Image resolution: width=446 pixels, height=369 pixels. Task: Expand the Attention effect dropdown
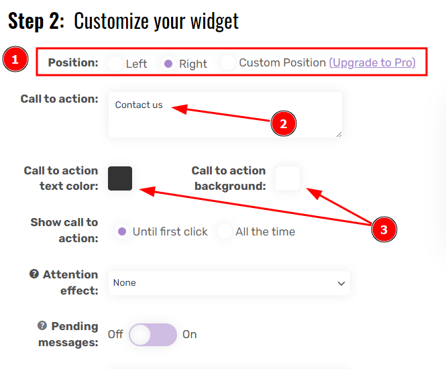(229, 283)
